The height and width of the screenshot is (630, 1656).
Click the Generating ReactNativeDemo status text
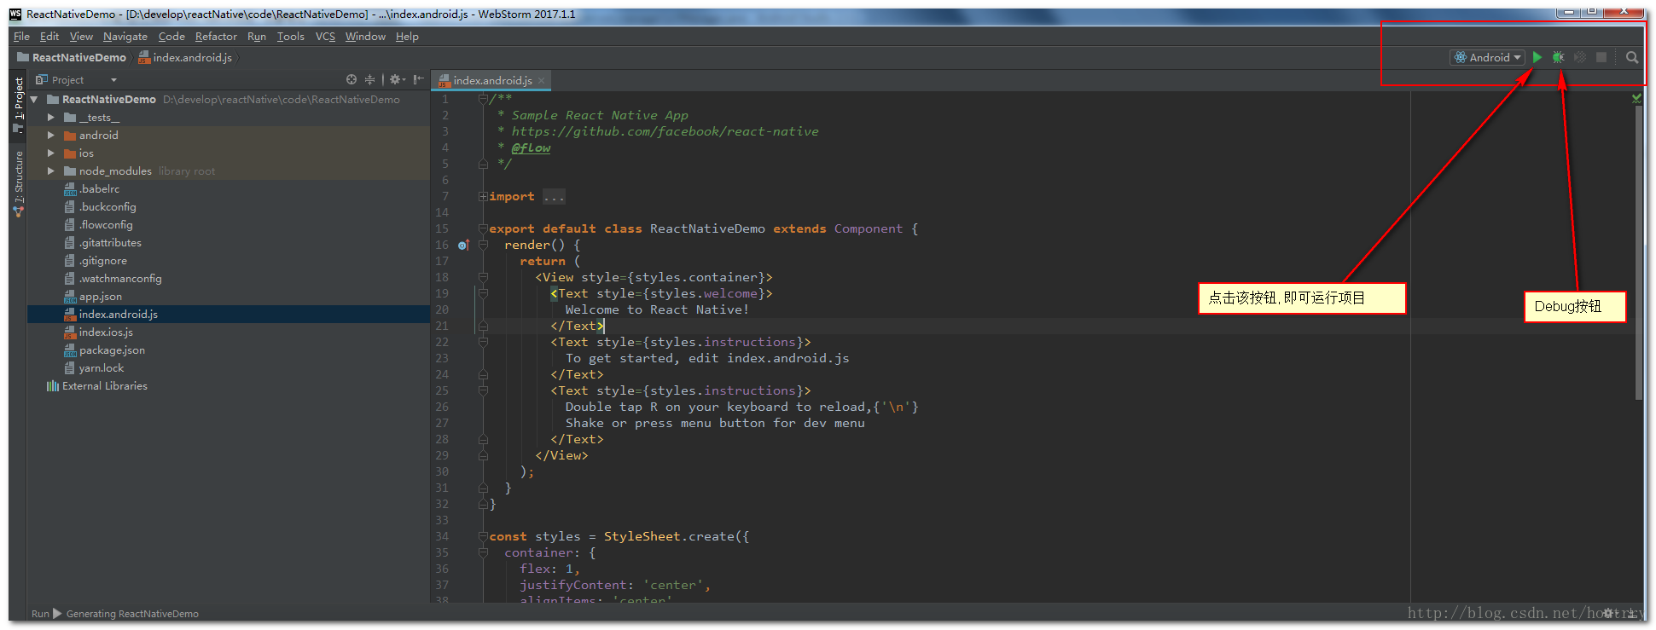132,614
